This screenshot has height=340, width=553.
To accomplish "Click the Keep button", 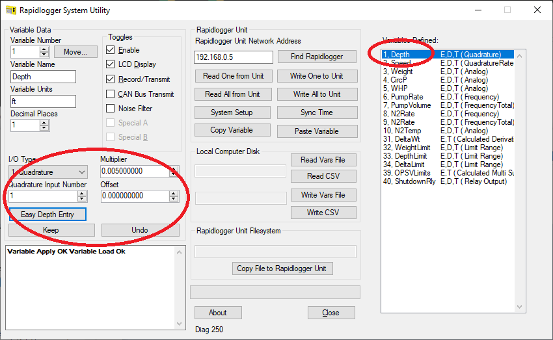I will tap(51, 230).
